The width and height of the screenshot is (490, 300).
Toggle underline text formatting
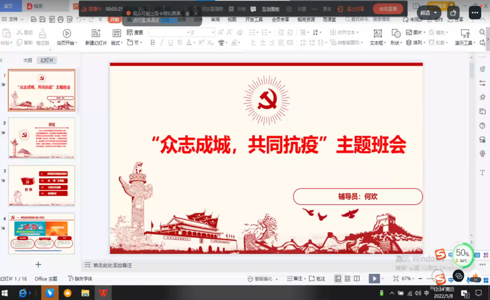171,43
